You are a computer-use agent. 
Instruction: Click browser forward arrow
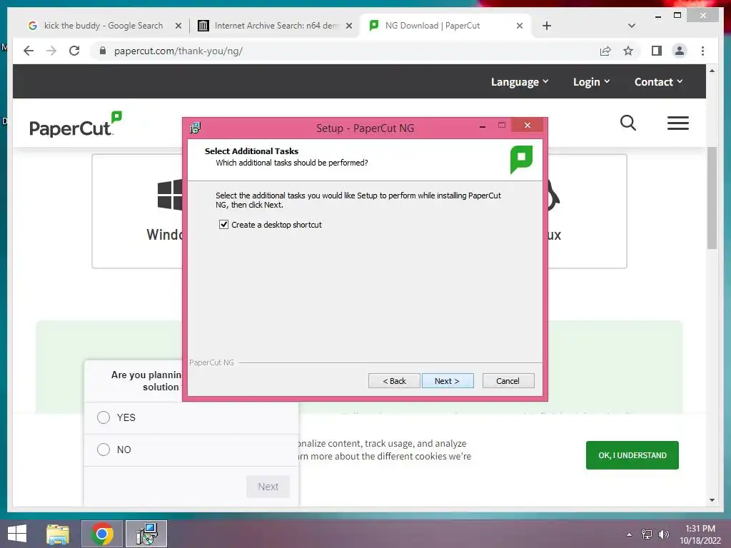[51, 51]
